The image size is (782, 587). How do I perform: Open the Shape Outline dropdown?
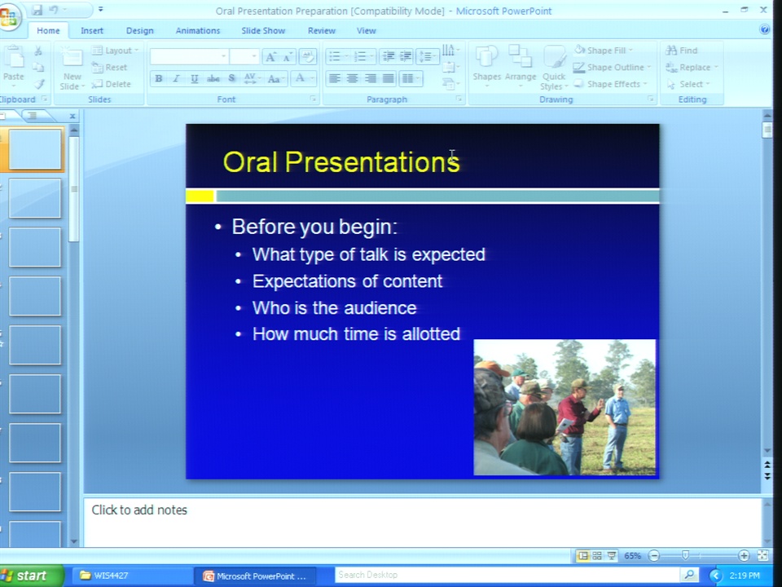613,67
